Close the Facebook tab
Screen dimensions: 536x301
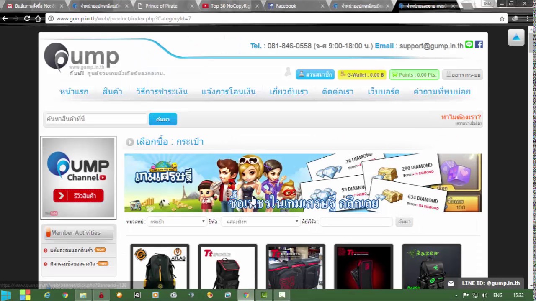[x=322, y=6]
